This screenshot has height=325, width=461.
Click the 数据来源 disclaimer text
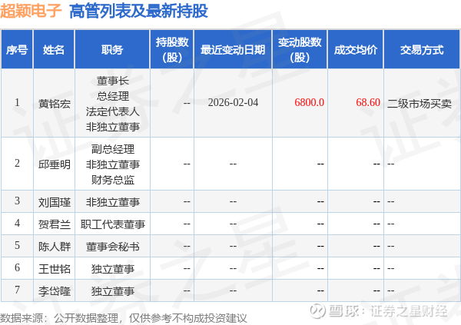(x=124, y=318)
